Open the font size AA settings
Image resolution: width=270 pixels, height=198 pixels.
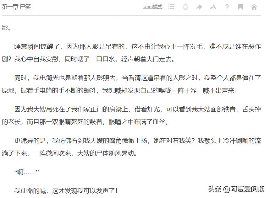tap(213, 7)
